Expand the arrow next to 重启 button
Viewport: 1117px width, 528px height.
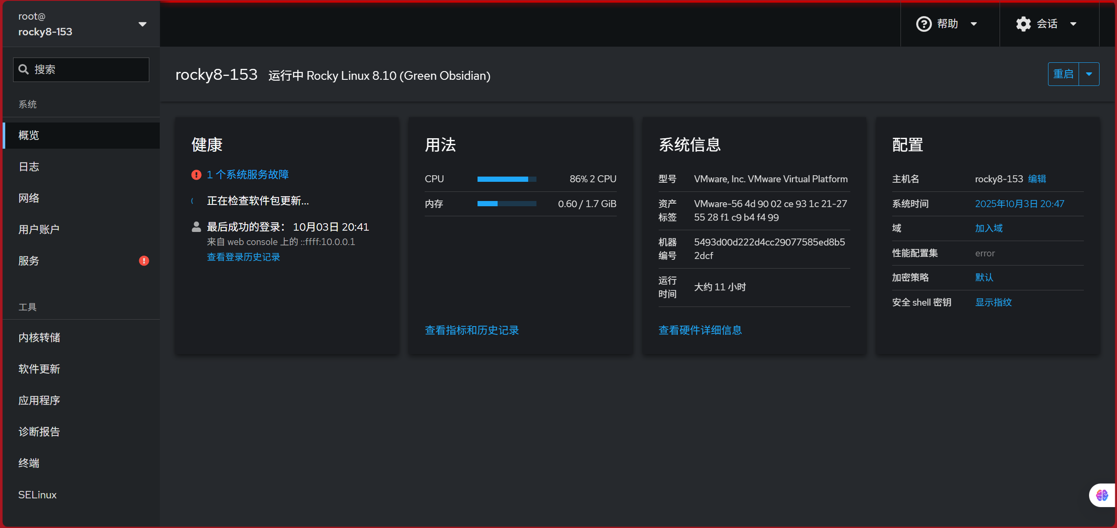tap(1089, 74)
